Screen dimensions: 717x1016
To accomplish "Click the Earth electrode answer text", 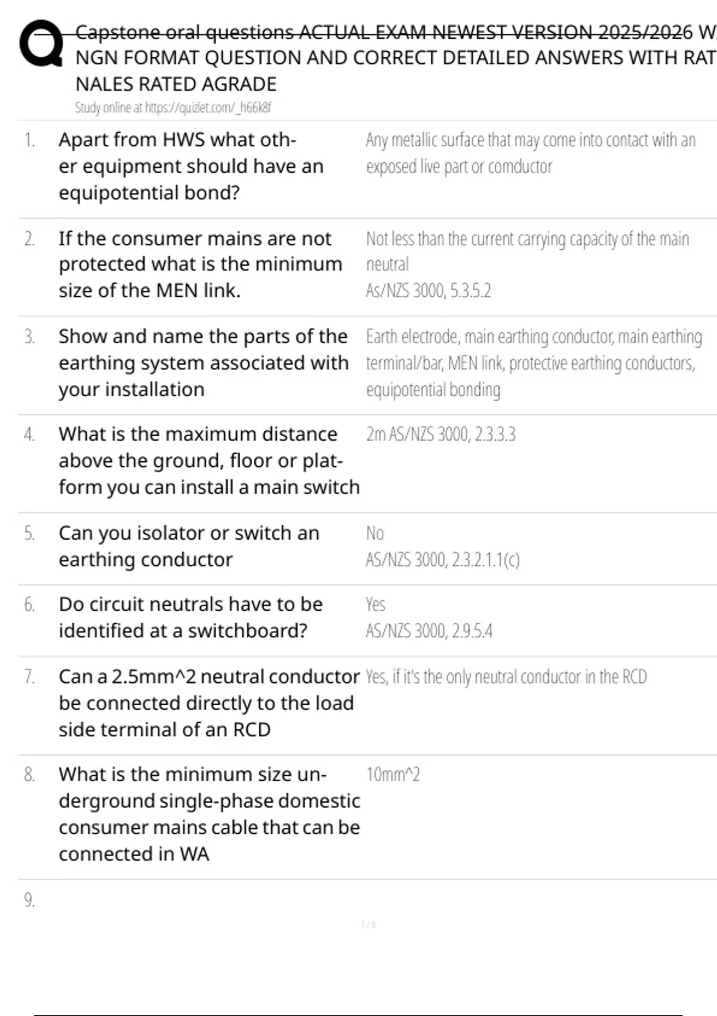I will pos(533,363).
